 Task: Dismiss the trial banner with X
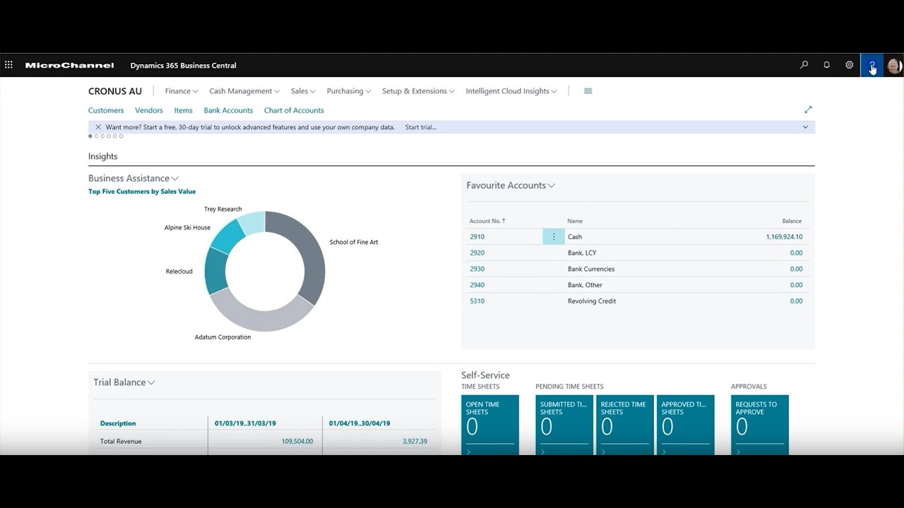[x=98, y=127]
